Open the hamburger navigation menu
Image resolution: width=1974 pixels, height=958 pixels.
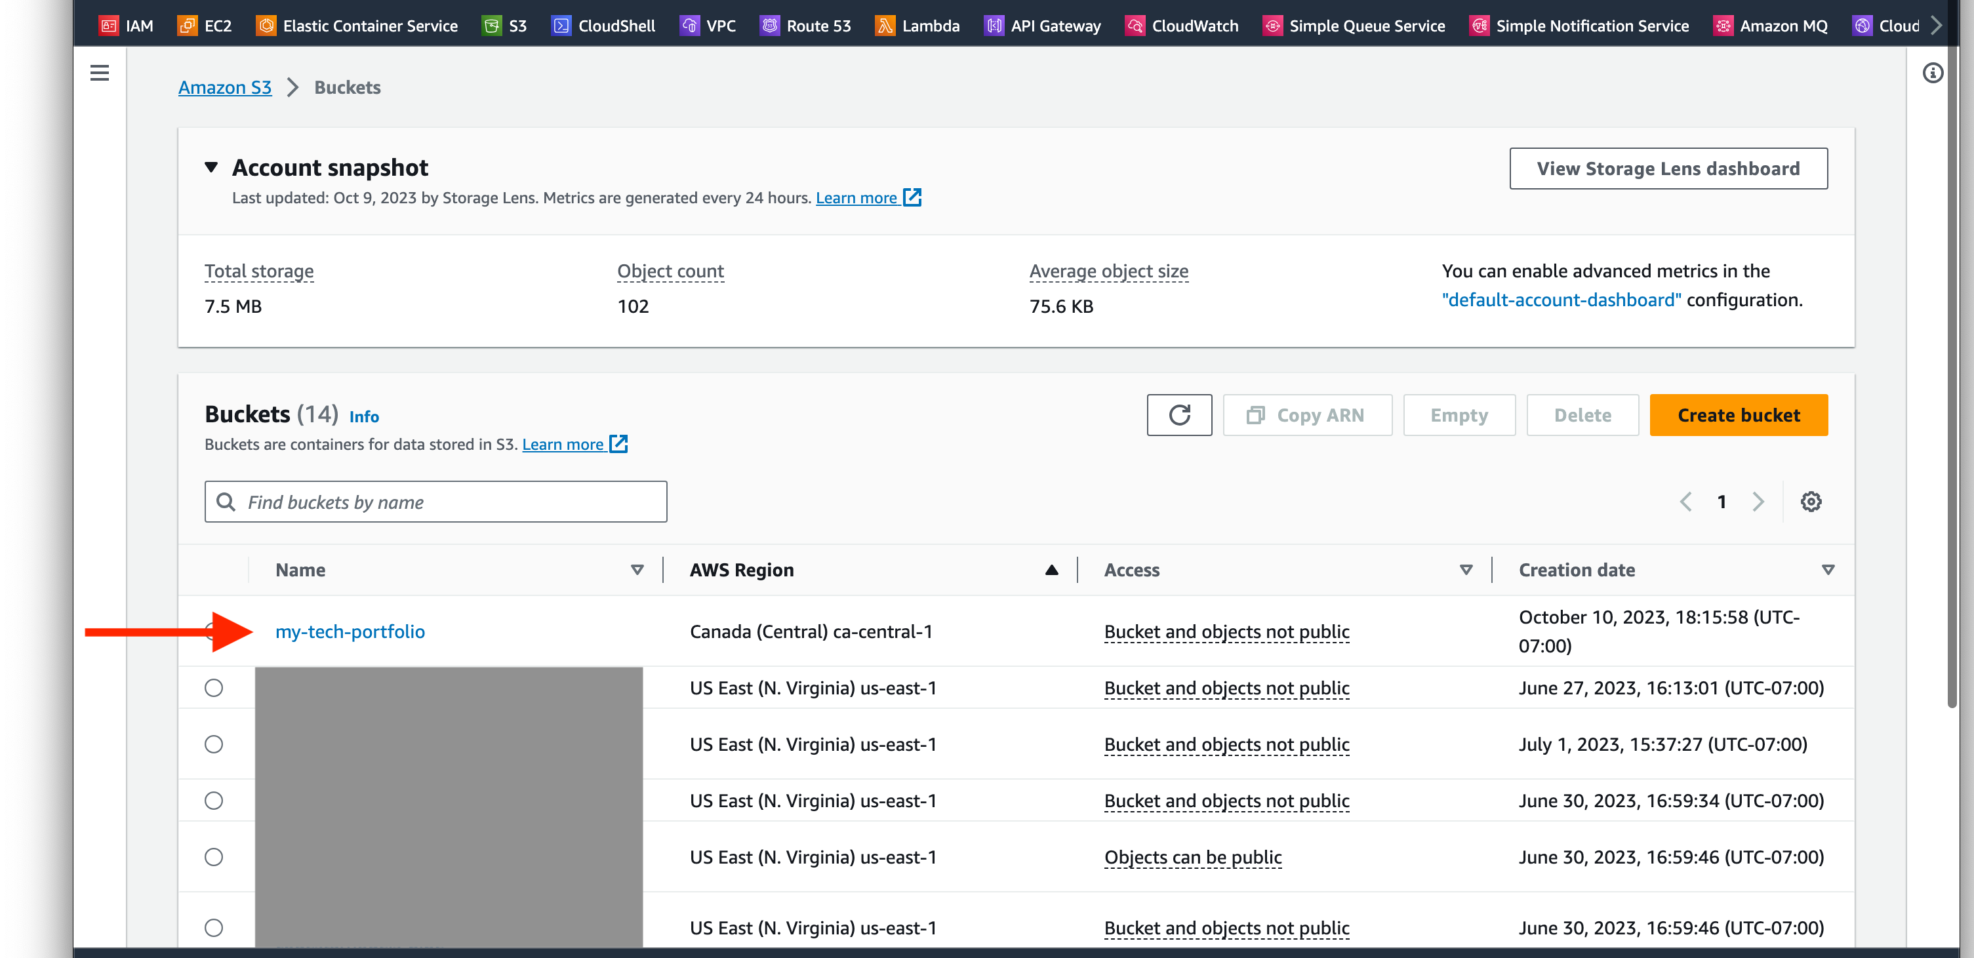click(x=100, y=73)
